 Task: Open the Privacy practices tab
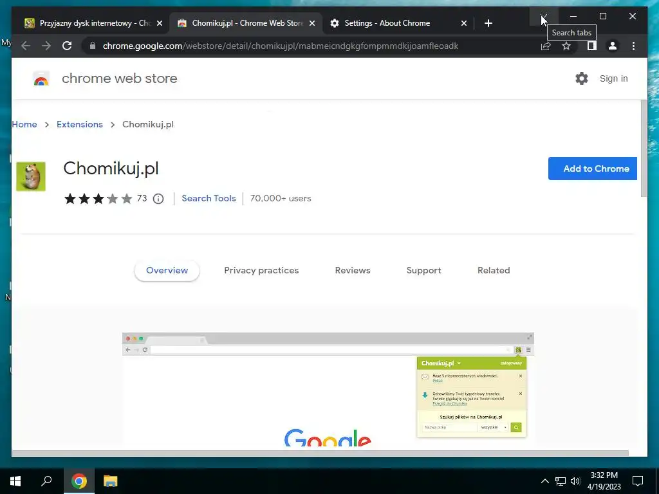point(261,271)
